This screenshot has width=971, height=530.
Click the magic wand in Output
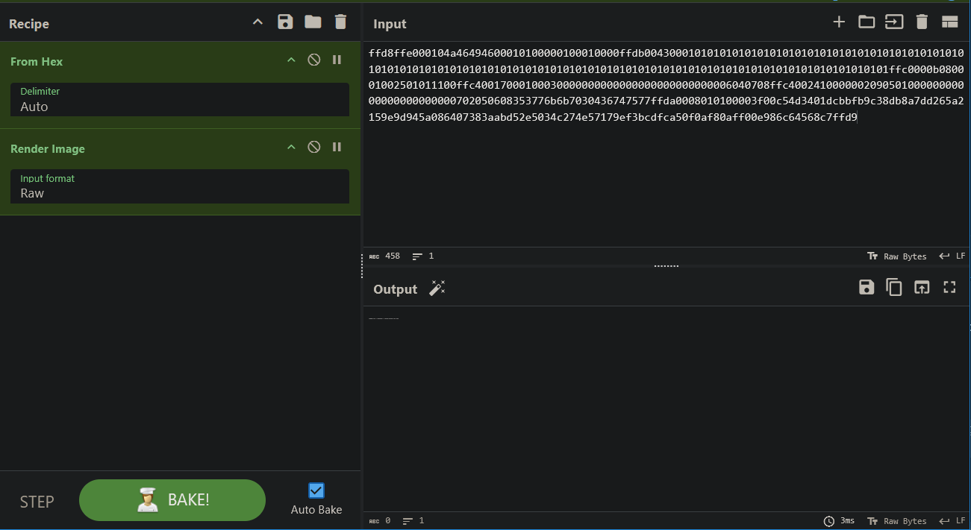tap(437, 288)
